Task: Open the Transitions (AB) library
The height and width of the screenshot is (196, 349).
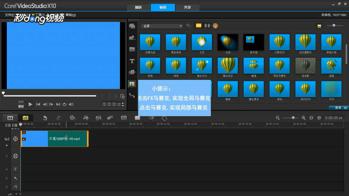Action: pos(132,49)
